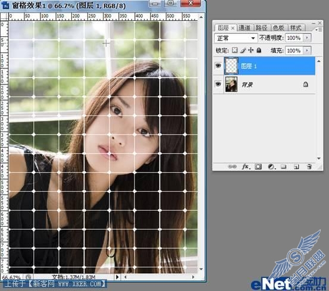
Task: Click fill value field 100%
Action: [294, 51]
